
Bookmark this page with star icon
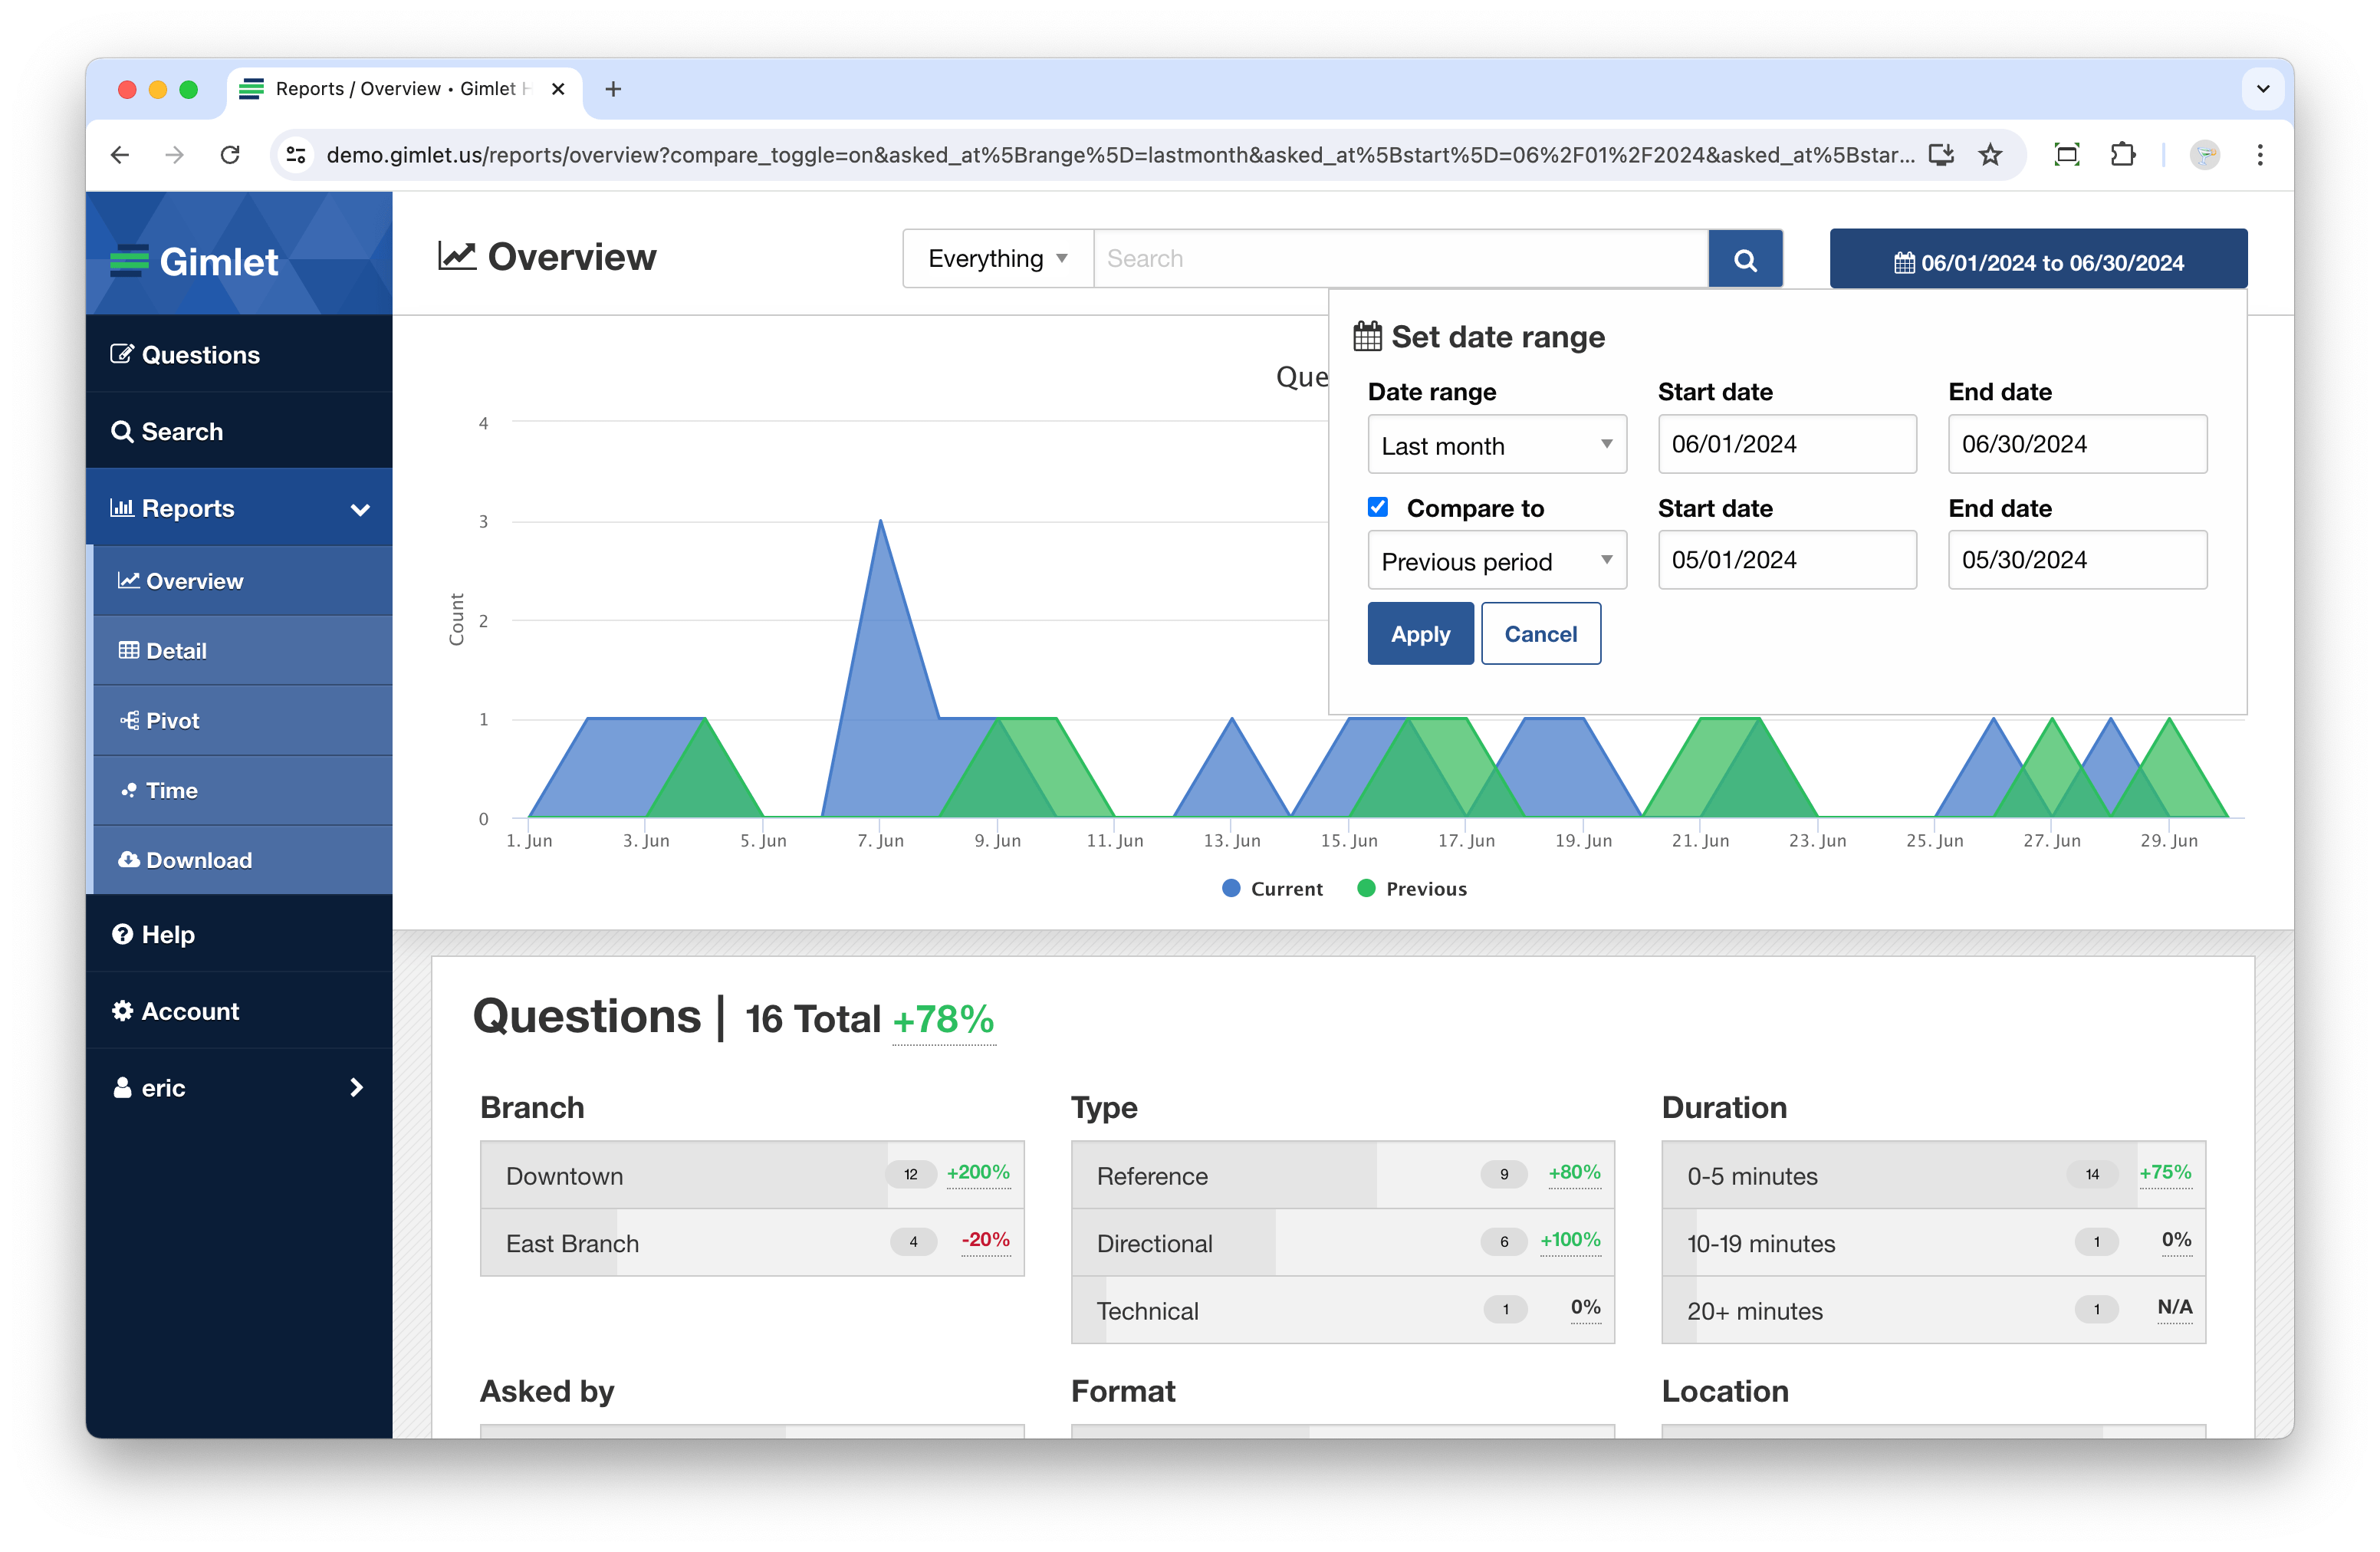pos(1990,155)
